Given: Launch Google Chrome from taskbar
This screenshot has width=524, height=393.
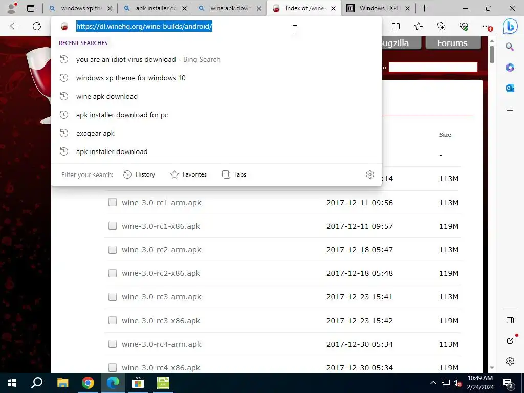Looking at the screenshot, I should click(88, 383).
